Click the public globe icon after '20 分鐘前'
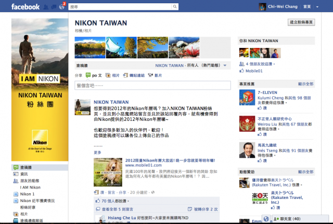 tap(152, 192)
